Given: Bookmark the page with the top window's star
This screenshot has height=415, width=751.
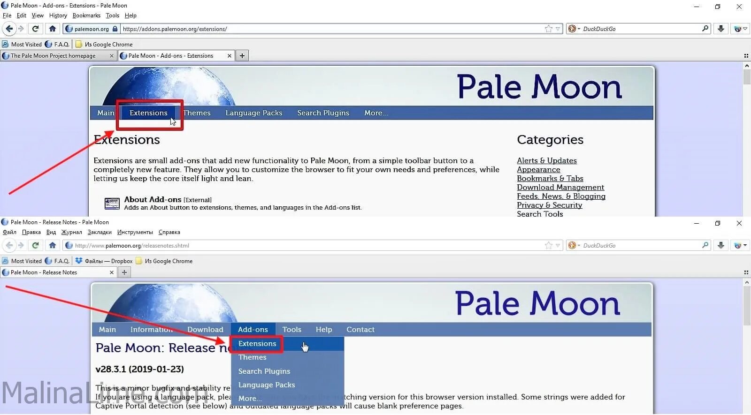Looking at the screenshot, I should pos(548,29).
